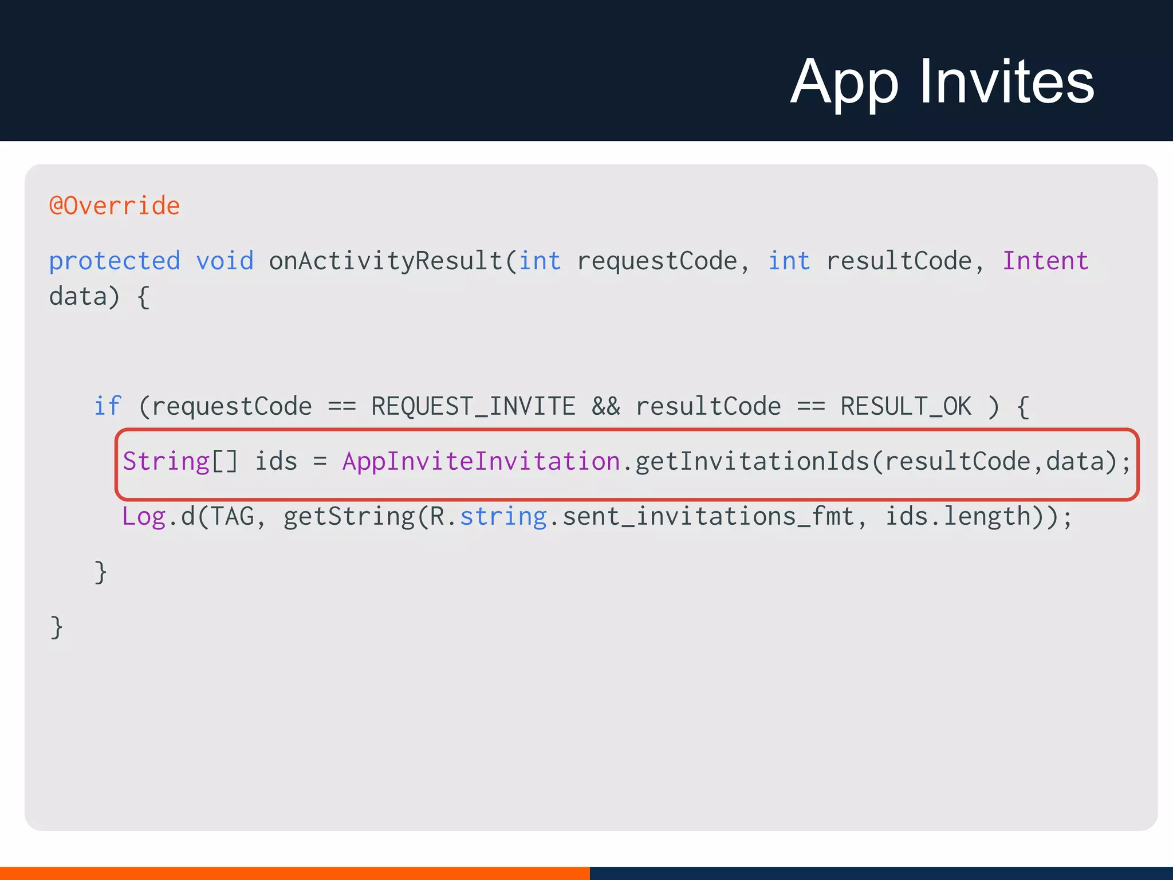Click the 'ids' variable name in the highlighted line
1173x880 pixels.
click(276, 461)
